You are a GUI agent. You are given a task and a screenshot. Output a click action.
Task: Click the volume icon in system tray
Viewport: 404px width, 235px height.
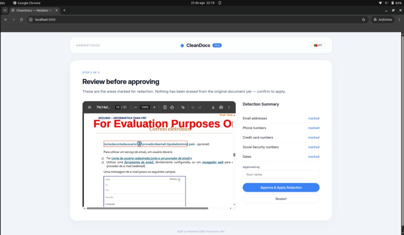coord(386,3)
